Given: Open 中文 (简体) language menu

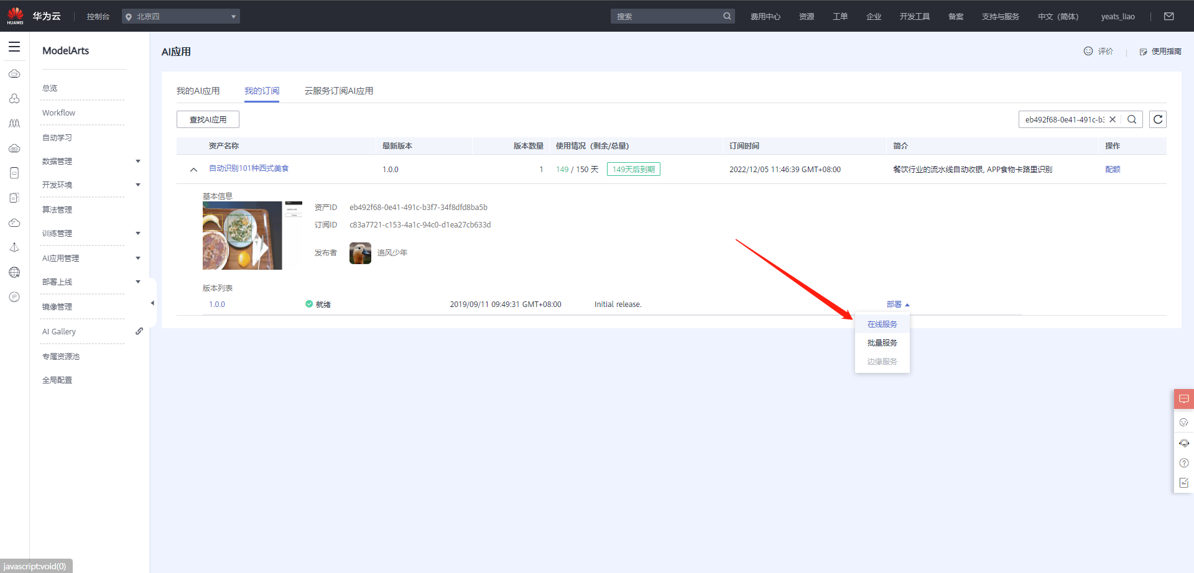Looking at the screenshot, I should (1058, 16).
